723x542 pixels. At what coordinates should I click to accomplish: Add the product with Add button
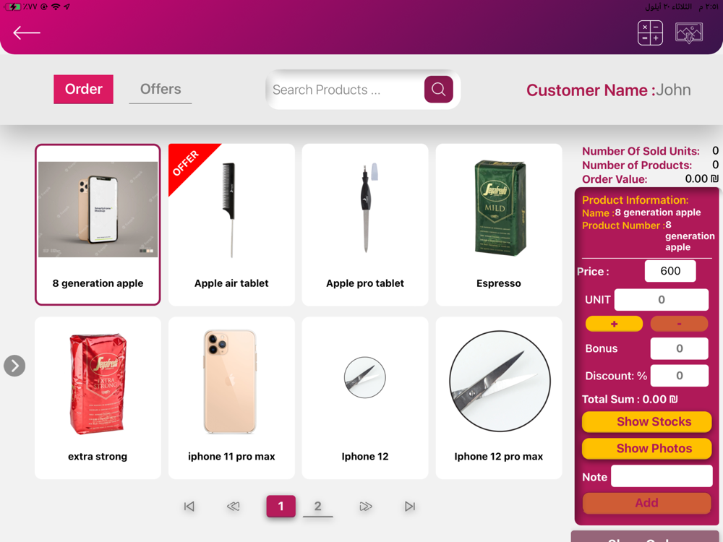point(646,503)
